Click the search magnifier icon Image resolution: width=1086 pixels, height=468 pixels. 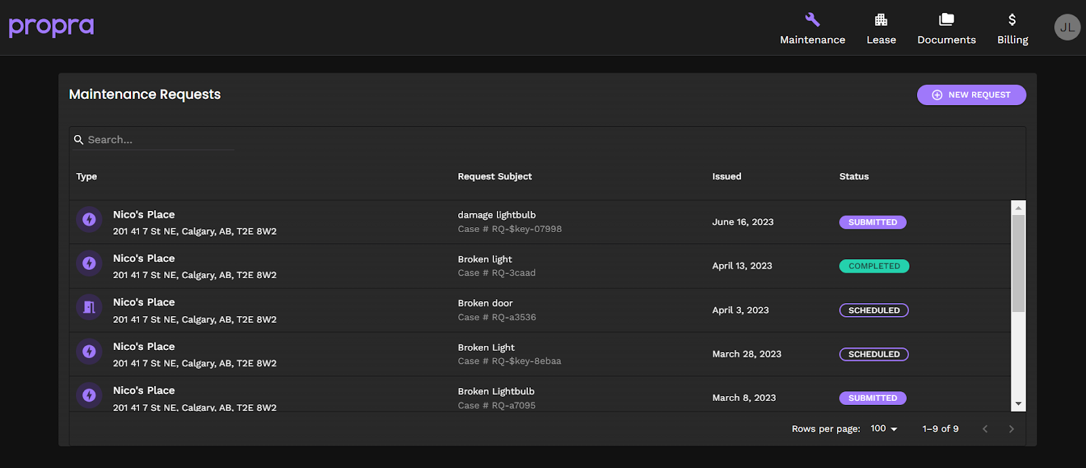(79, 140)
